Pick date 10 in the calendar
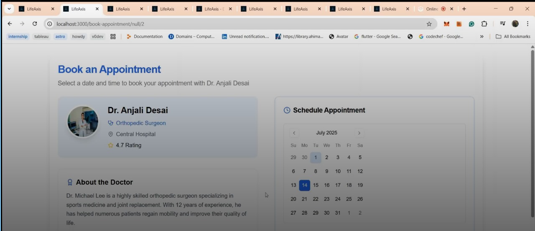Screen dimensions: 535x231 [x=338, y=171]
